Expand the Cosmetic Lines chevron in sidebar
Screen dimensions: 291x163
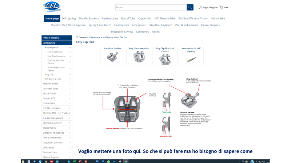coord(70,88)
